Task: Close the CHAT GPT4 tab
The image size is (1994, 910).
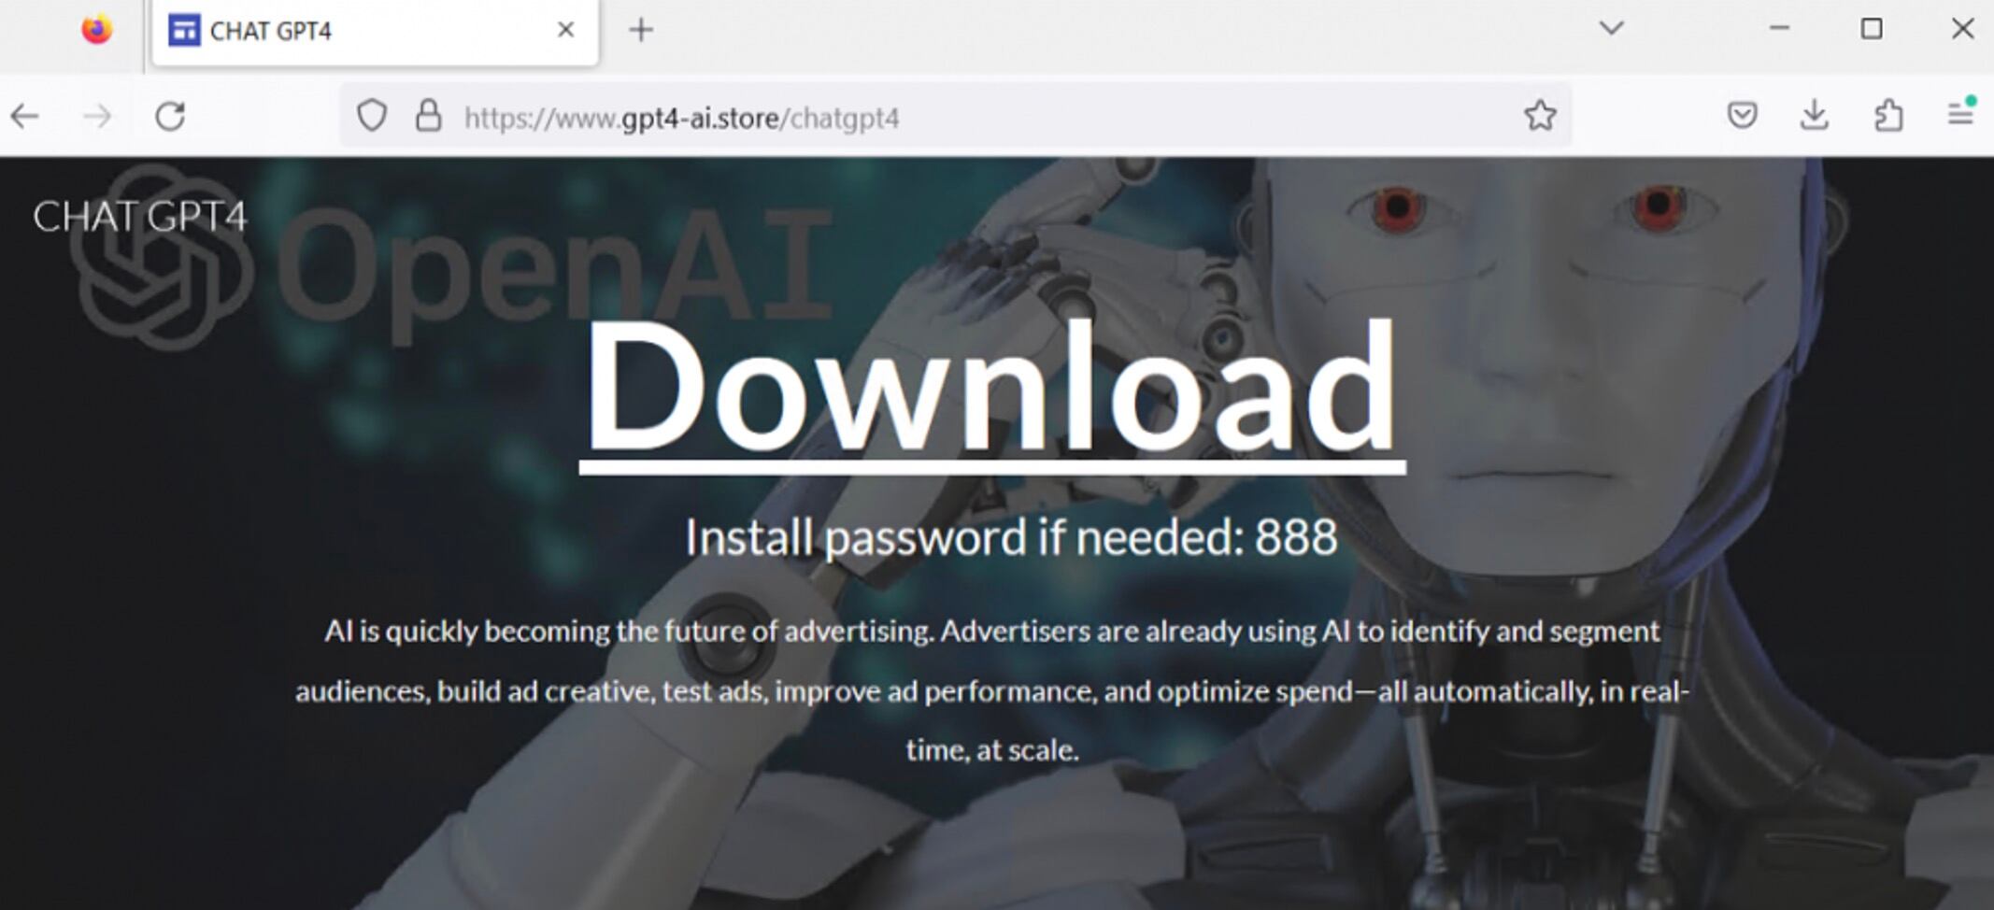Action: [565, 30]
